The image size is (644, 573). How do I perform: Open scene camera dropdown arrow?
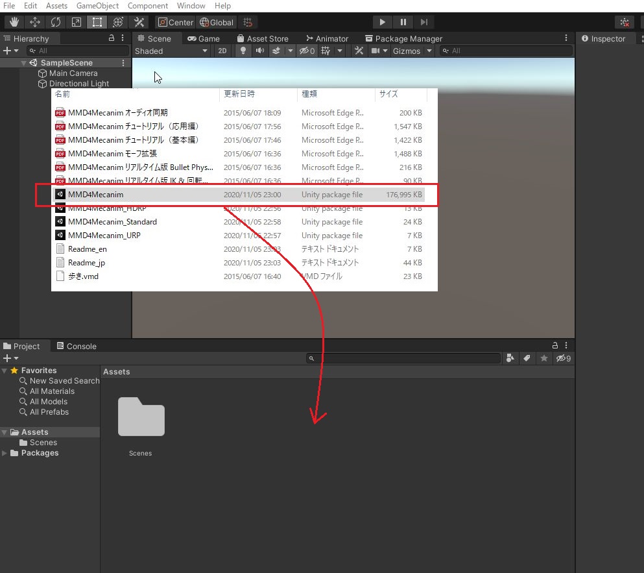(385, 51)
